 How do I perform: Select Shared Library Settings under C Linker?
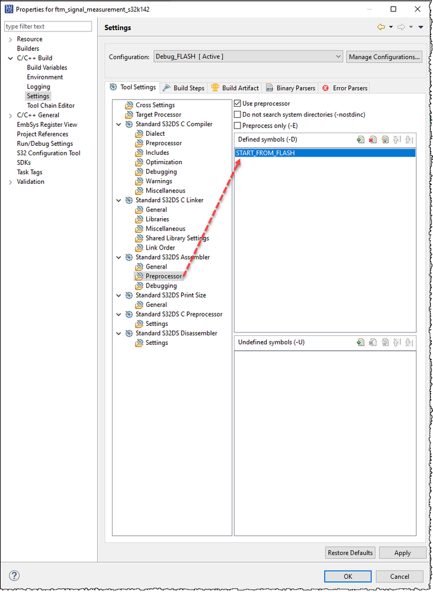pyautogui.click(x=178, y=238)
